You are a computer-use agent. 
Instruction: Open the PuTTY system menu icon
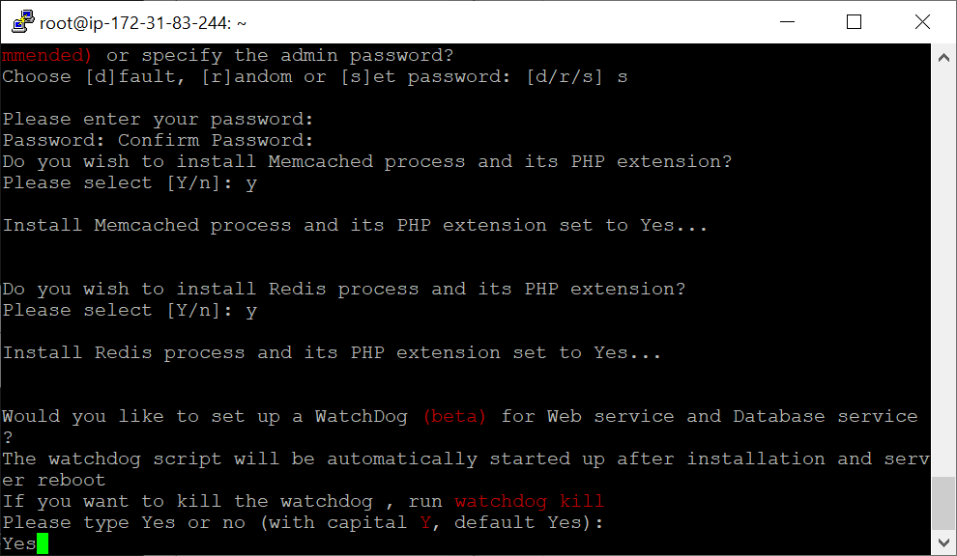tap(22, 22)
